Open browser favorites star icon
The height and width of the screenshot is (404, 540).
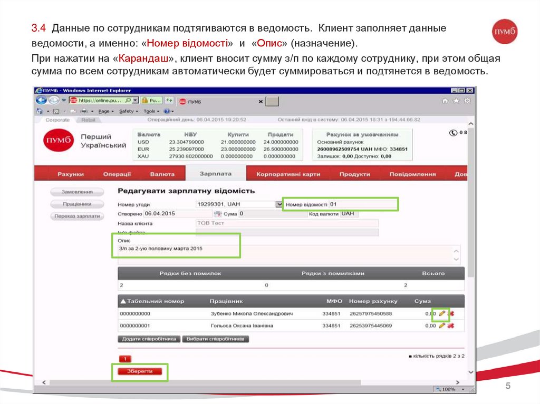click(456, 101)
